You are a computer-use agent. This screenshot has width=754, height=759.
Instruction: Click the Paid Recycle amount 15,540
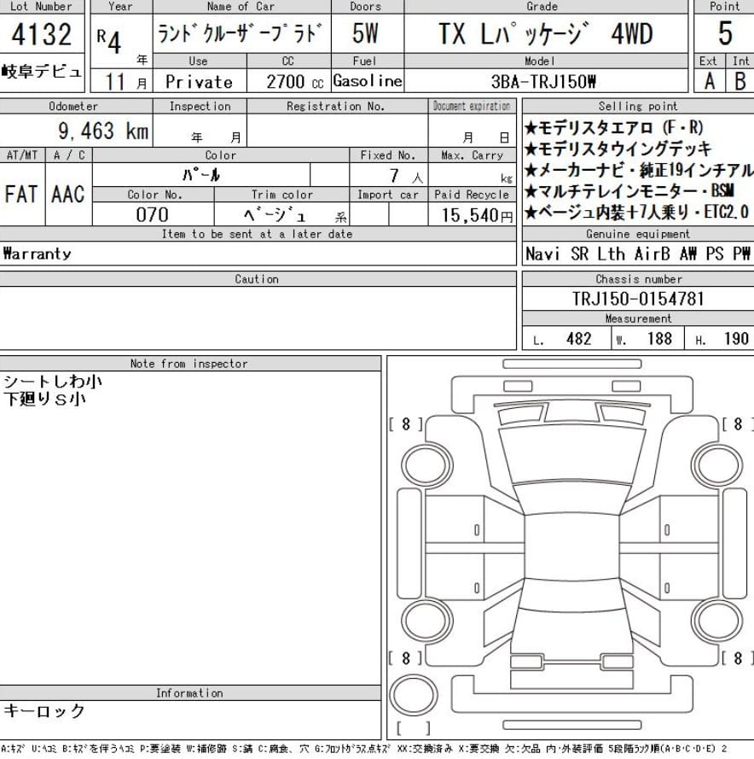pos(474,215)
